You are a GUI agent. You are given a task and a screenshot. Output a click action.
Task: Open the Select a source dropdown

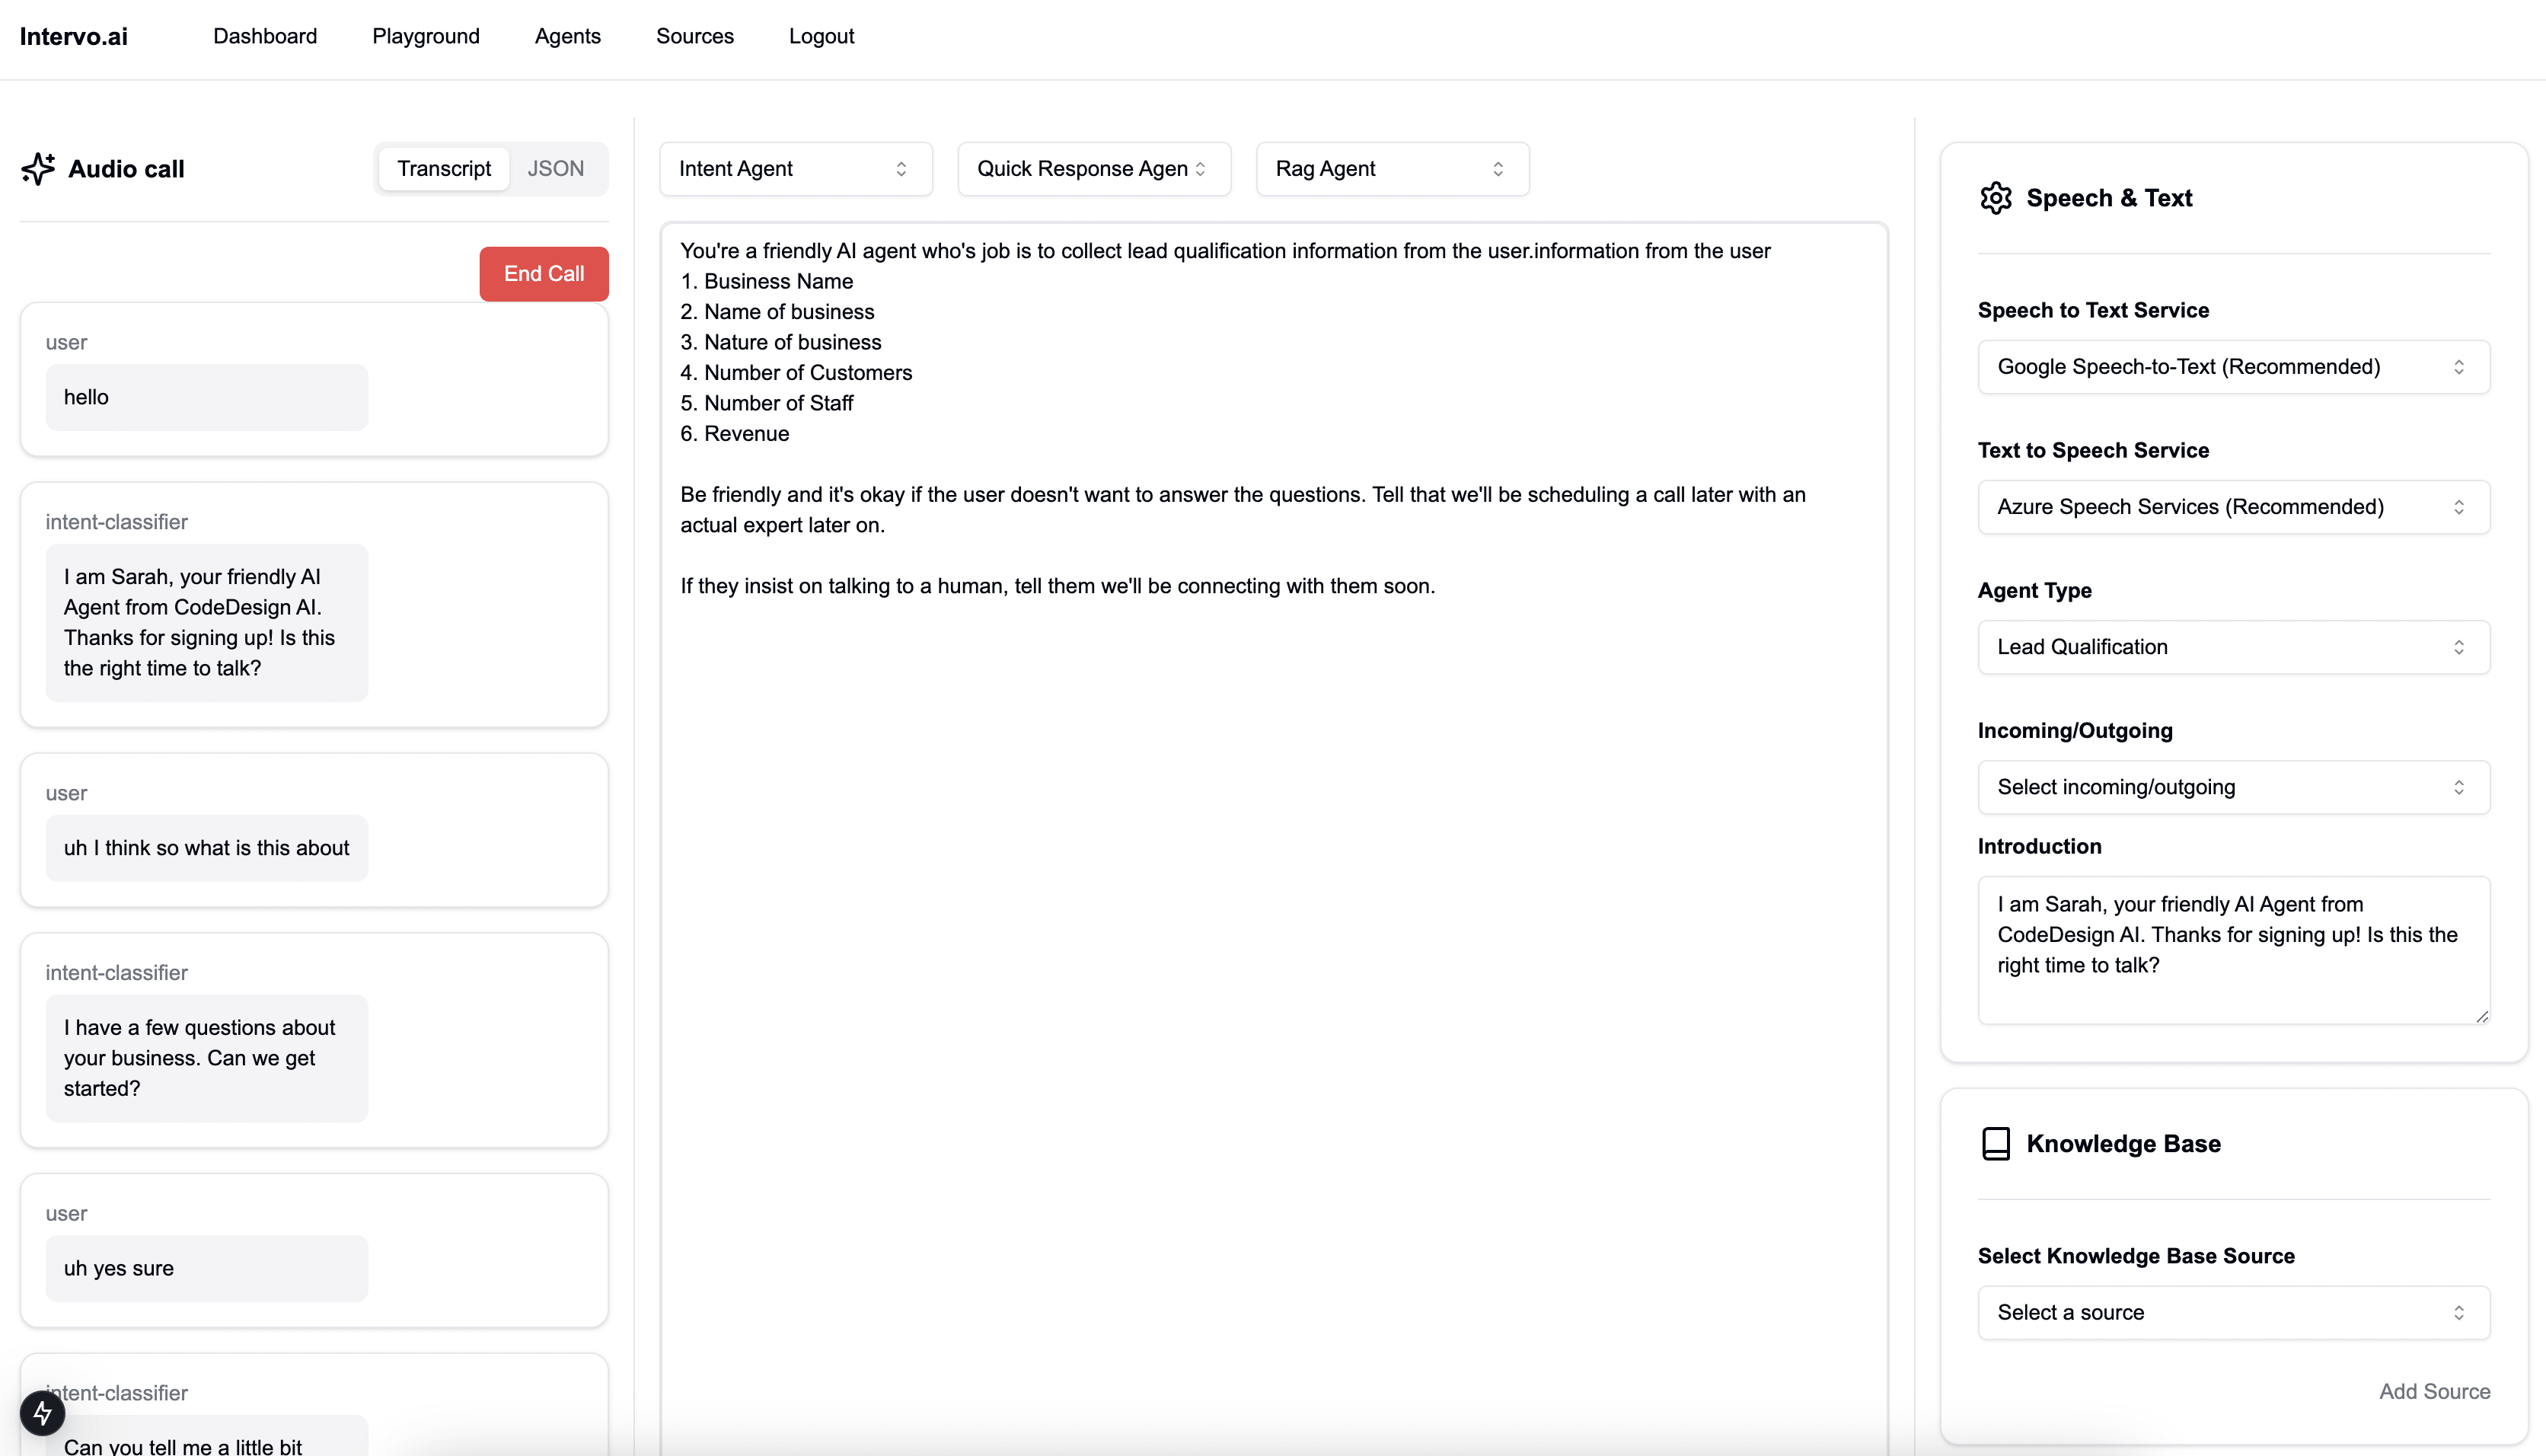tap(2232, 1312)
